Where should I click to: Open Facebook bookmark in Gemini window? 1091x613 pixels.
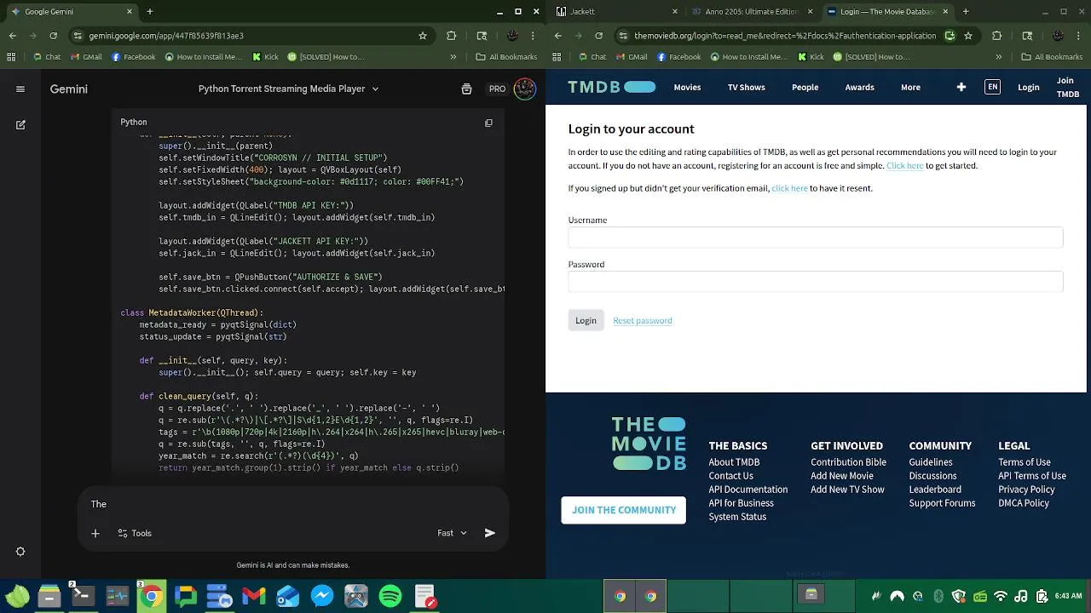(x=134, y=57)
